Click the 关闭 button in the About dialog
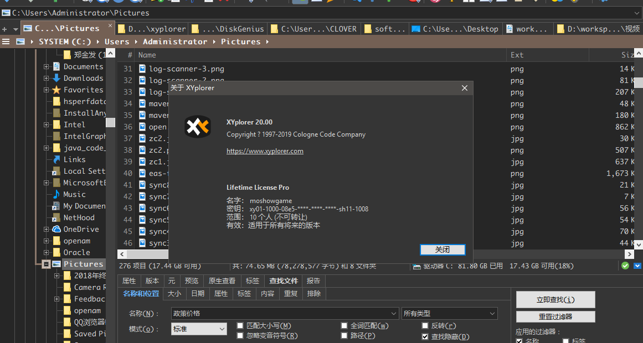 tap(443, 250)
